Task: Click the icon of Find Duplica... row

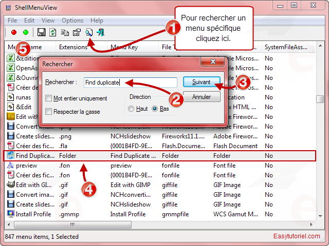Action: (10, 156)
